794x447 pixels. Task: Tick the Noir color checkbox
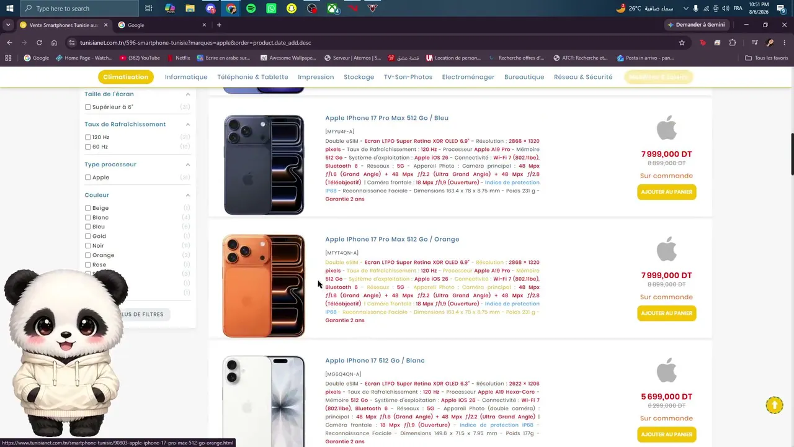(88, 246)
